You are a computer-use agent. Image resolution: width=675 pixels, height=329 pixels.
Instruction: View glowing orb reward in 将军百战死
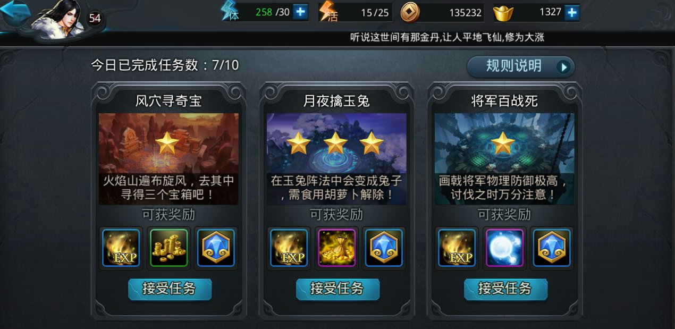coord(504,248)
